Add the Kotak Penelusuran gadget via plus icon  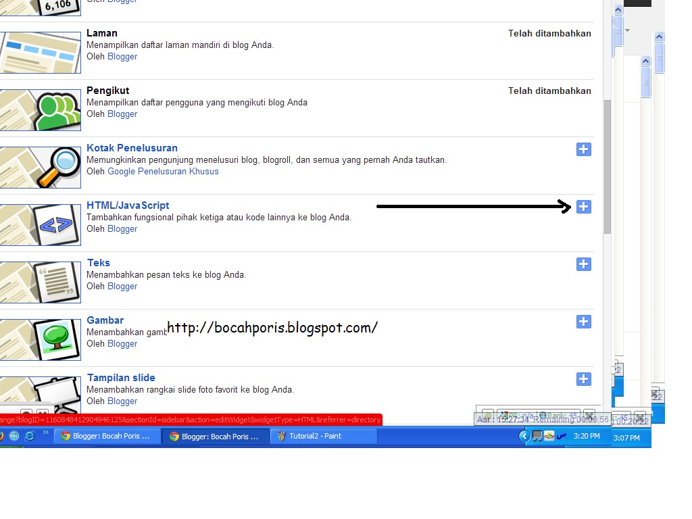click(583, 149)
